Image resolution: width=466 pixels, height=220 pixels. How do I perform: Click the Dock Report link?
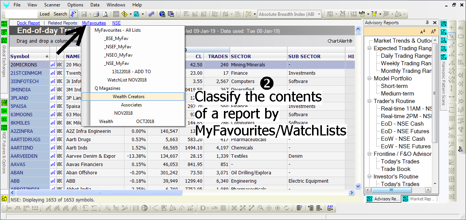click(28, 23)
